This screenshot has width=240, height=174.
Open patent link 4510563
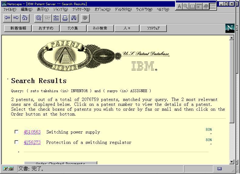click(x=32, y=132)
